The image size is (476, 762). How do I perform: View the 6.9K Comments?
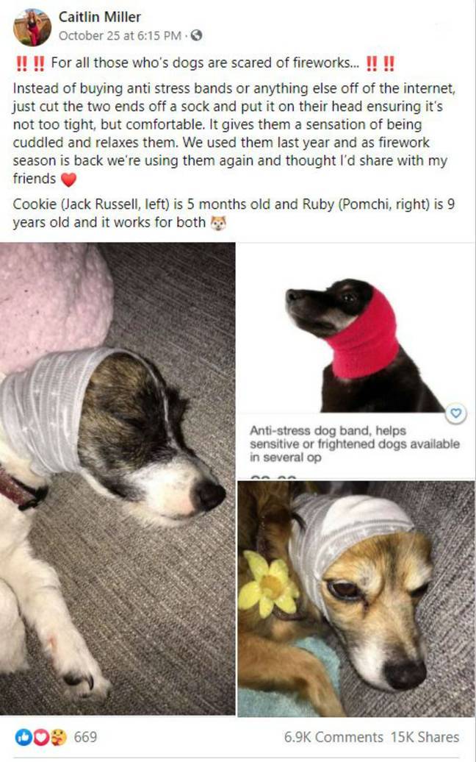(x=333, y=737)
